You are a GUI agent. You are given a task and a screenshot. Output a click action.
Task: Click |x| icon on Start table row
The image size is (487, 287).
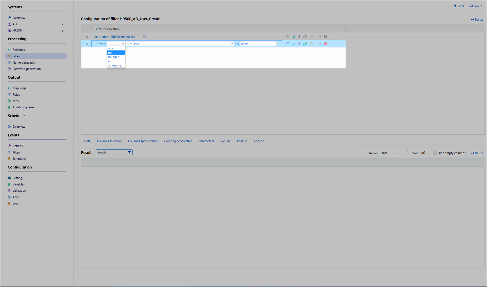(319, 37)
